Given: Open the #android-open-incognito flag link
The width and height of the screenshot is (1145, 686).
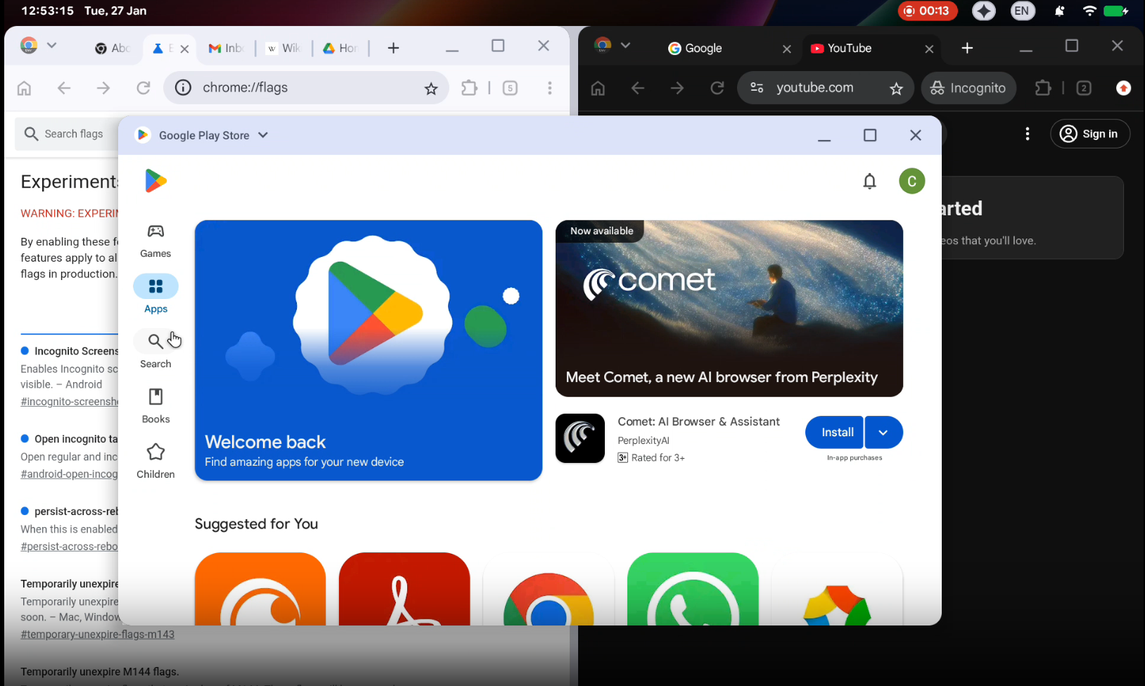Looking at the screenshot, I should click(x=69, y=474).
